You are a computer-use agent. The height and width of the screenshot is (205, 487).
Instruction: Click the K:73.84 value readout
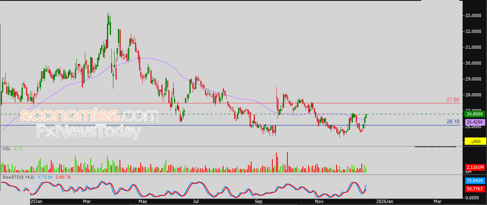[x=46, y=177]
